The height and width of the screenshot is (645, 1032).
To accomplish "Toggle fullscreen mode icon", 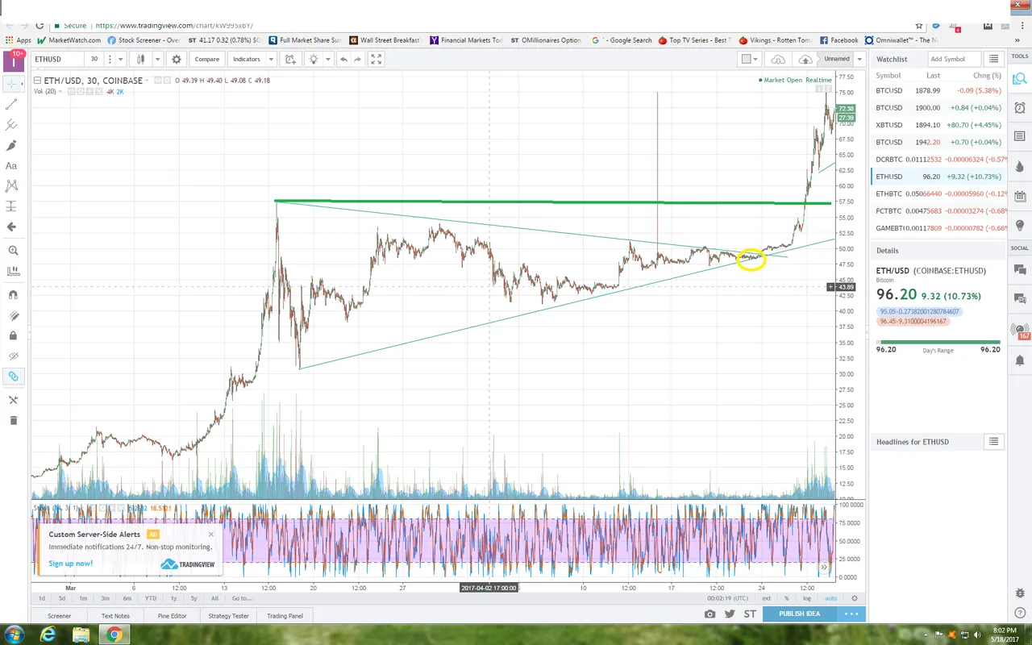I will (x=377, y=59).
